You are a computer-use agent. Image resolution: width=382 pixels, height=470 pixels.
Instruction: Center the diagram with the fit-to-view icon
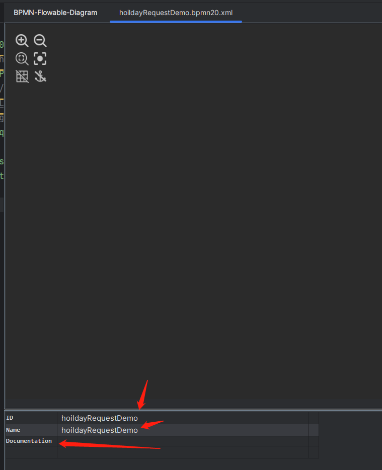click(x=40, y=58)
